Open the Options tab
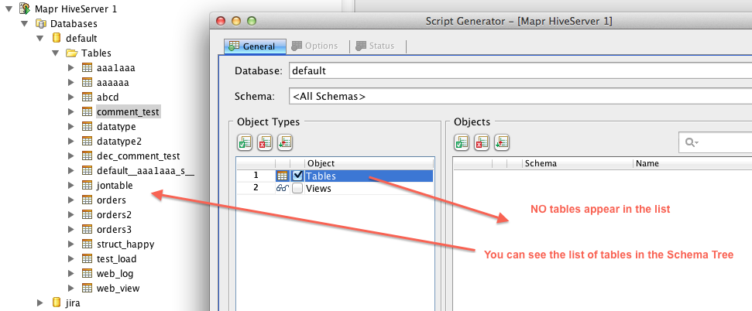The image size is (752, 311). click(317, 46)
